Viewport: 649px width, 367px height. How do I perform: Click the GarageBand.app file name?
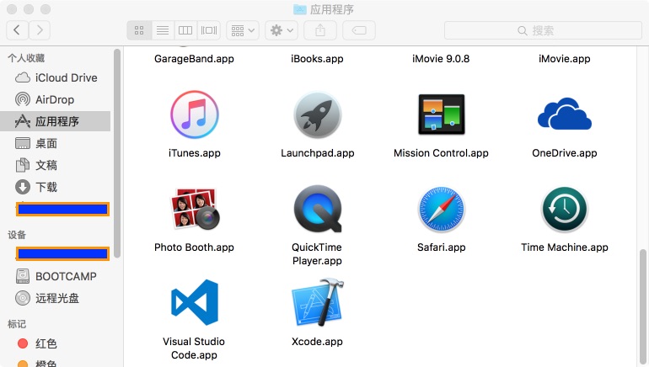point(194,59)
